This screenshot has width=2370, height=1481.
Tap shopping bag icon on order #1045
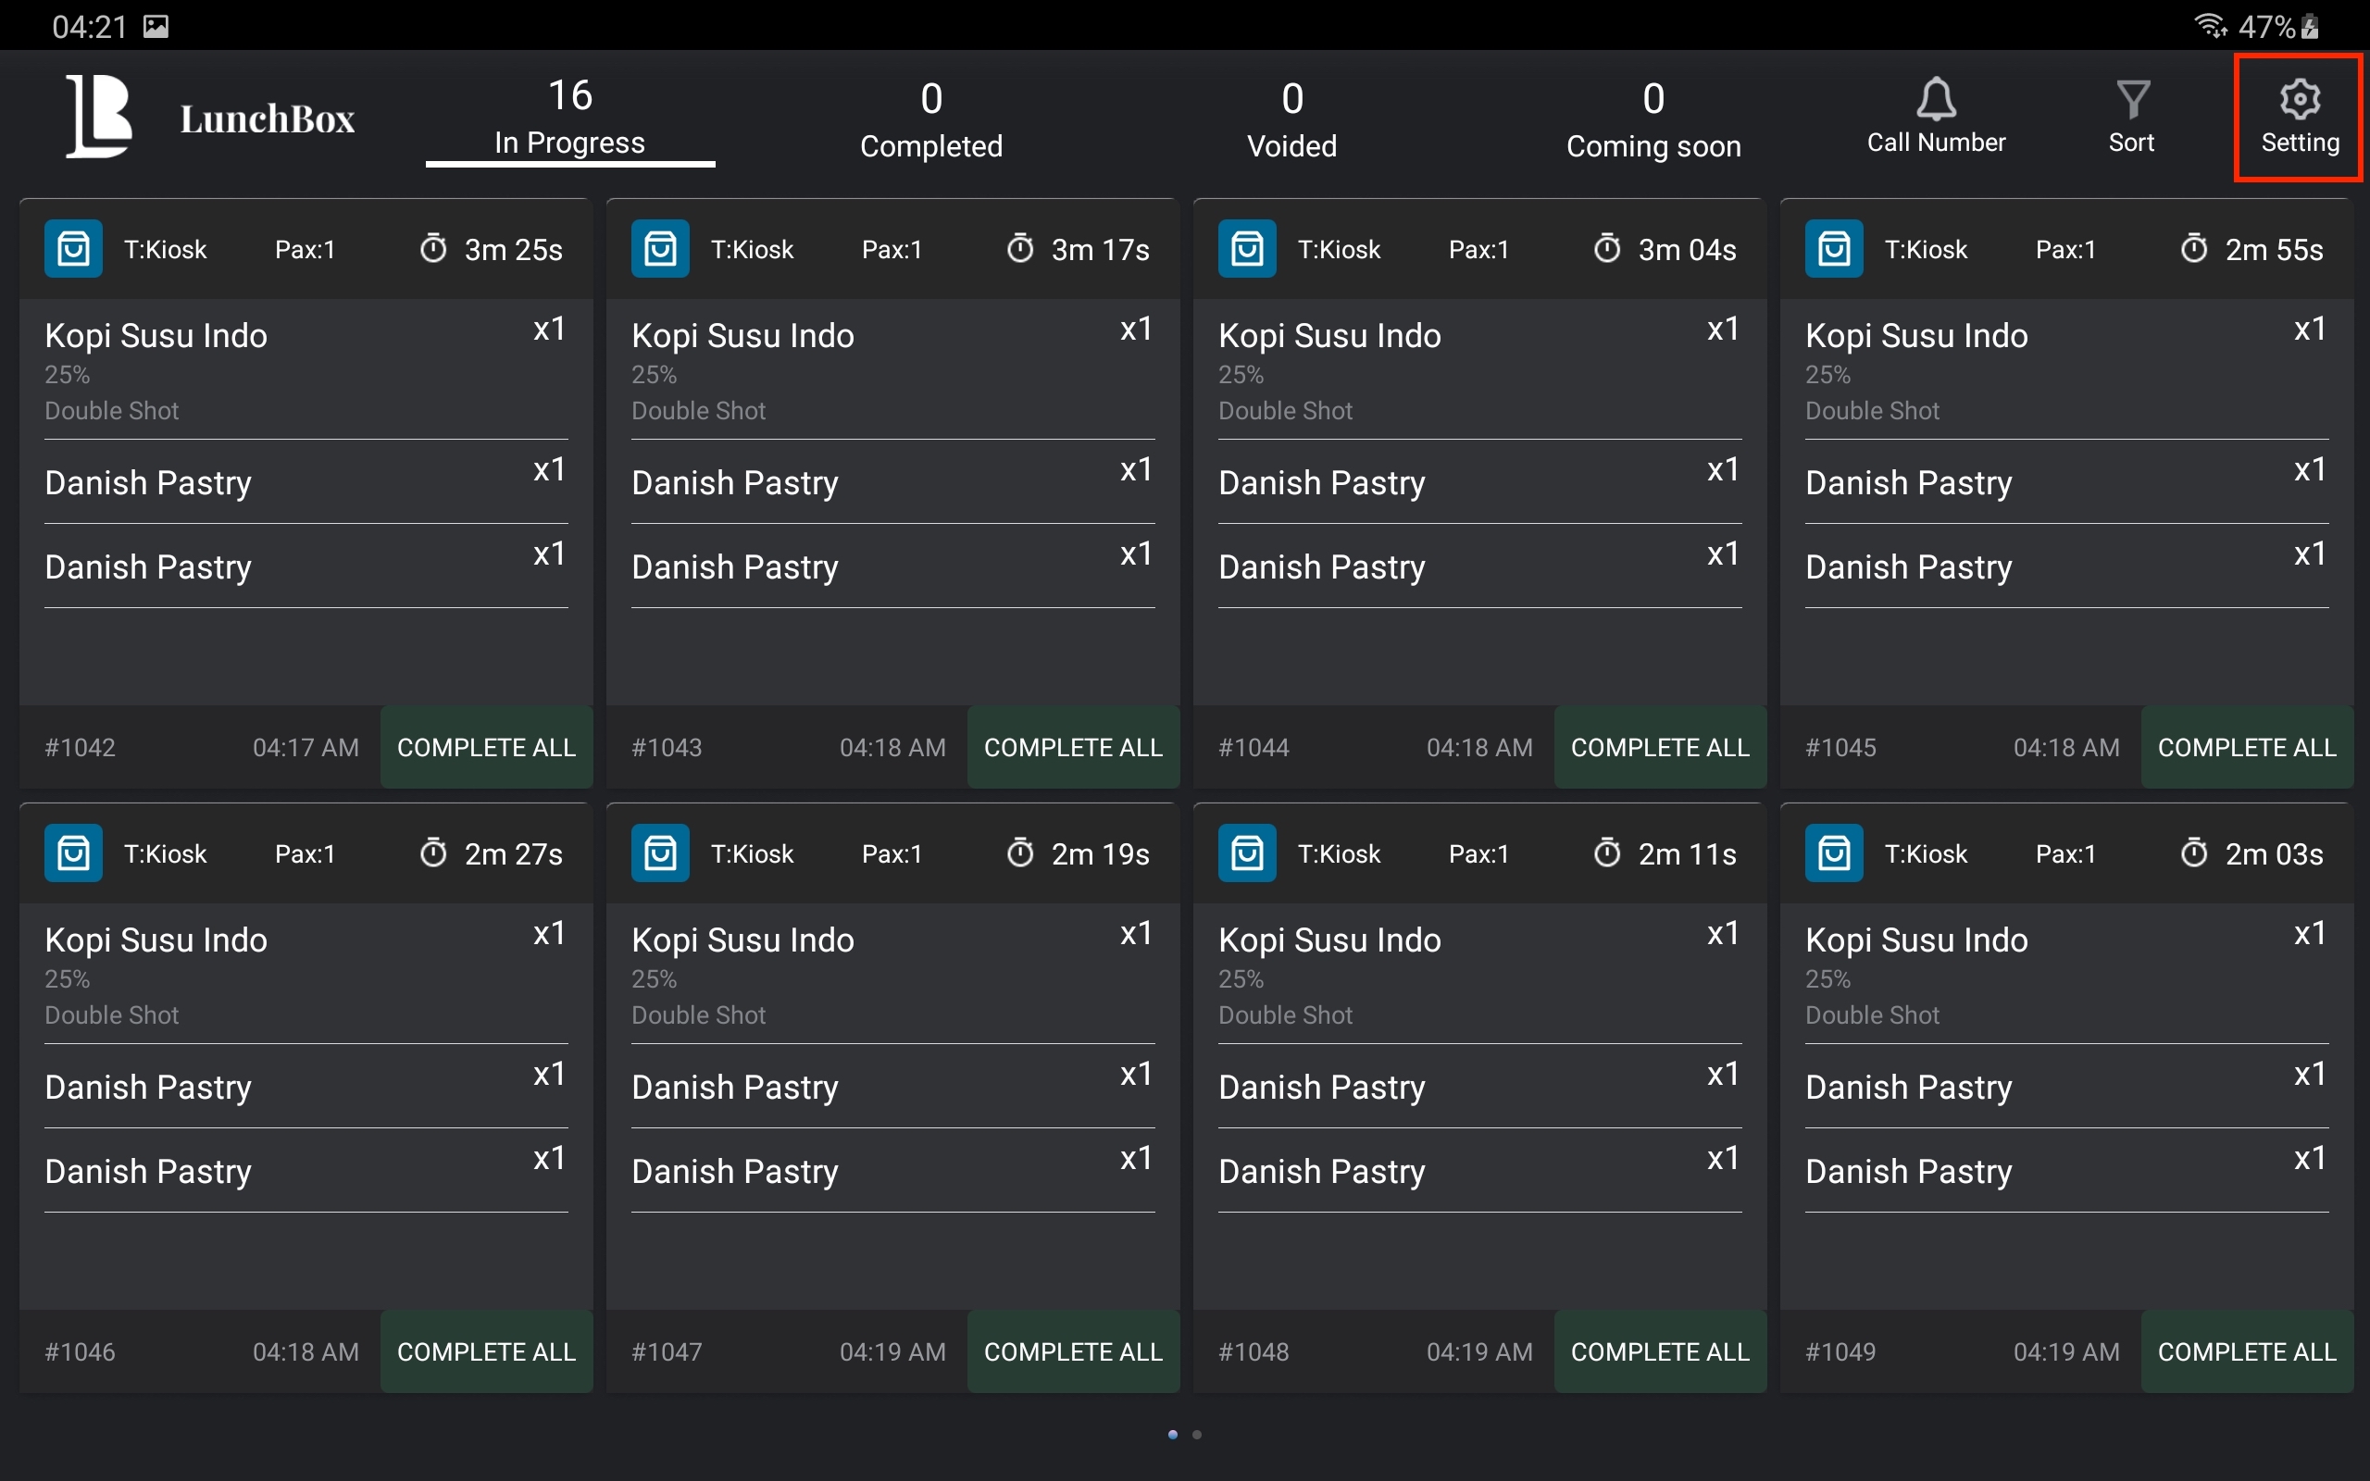coord(1833,249)
